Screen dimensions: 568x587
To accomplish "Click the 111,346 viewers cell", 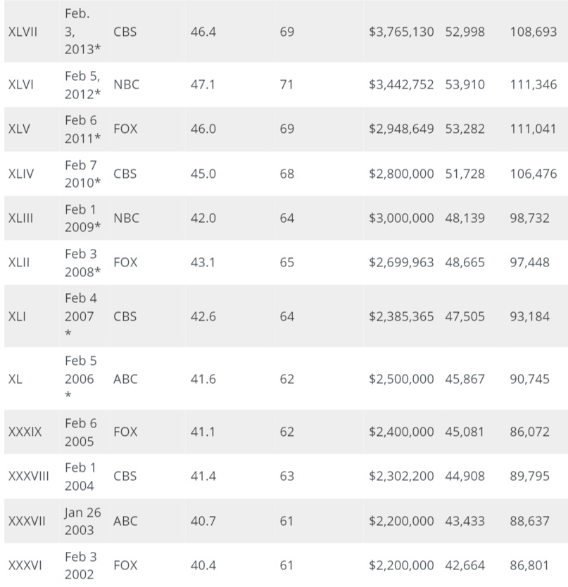I will (x=533, y=84).
